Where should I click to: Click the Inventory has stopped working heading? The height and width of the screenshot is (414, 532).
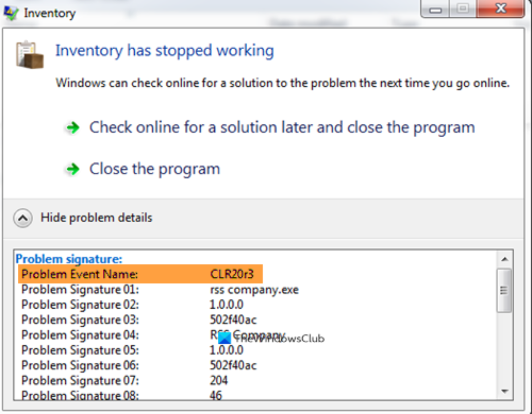point(164,50)
